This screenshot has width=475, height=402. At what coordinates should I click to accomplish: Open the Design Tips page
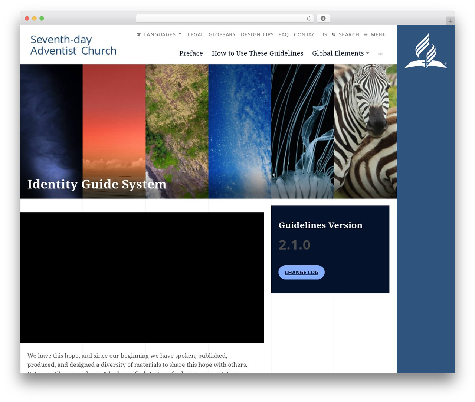(x=257, y=34)
